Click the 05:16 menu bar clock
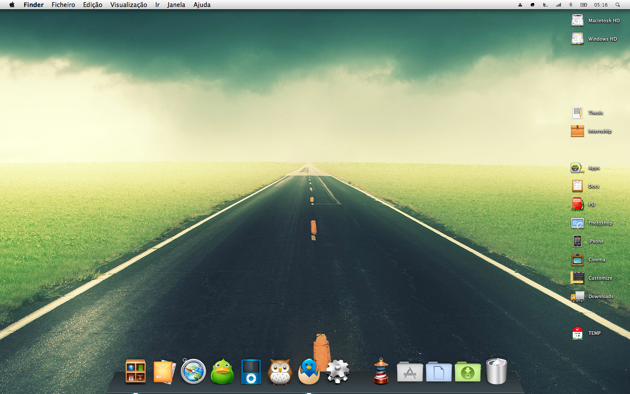 click(601, 5)
